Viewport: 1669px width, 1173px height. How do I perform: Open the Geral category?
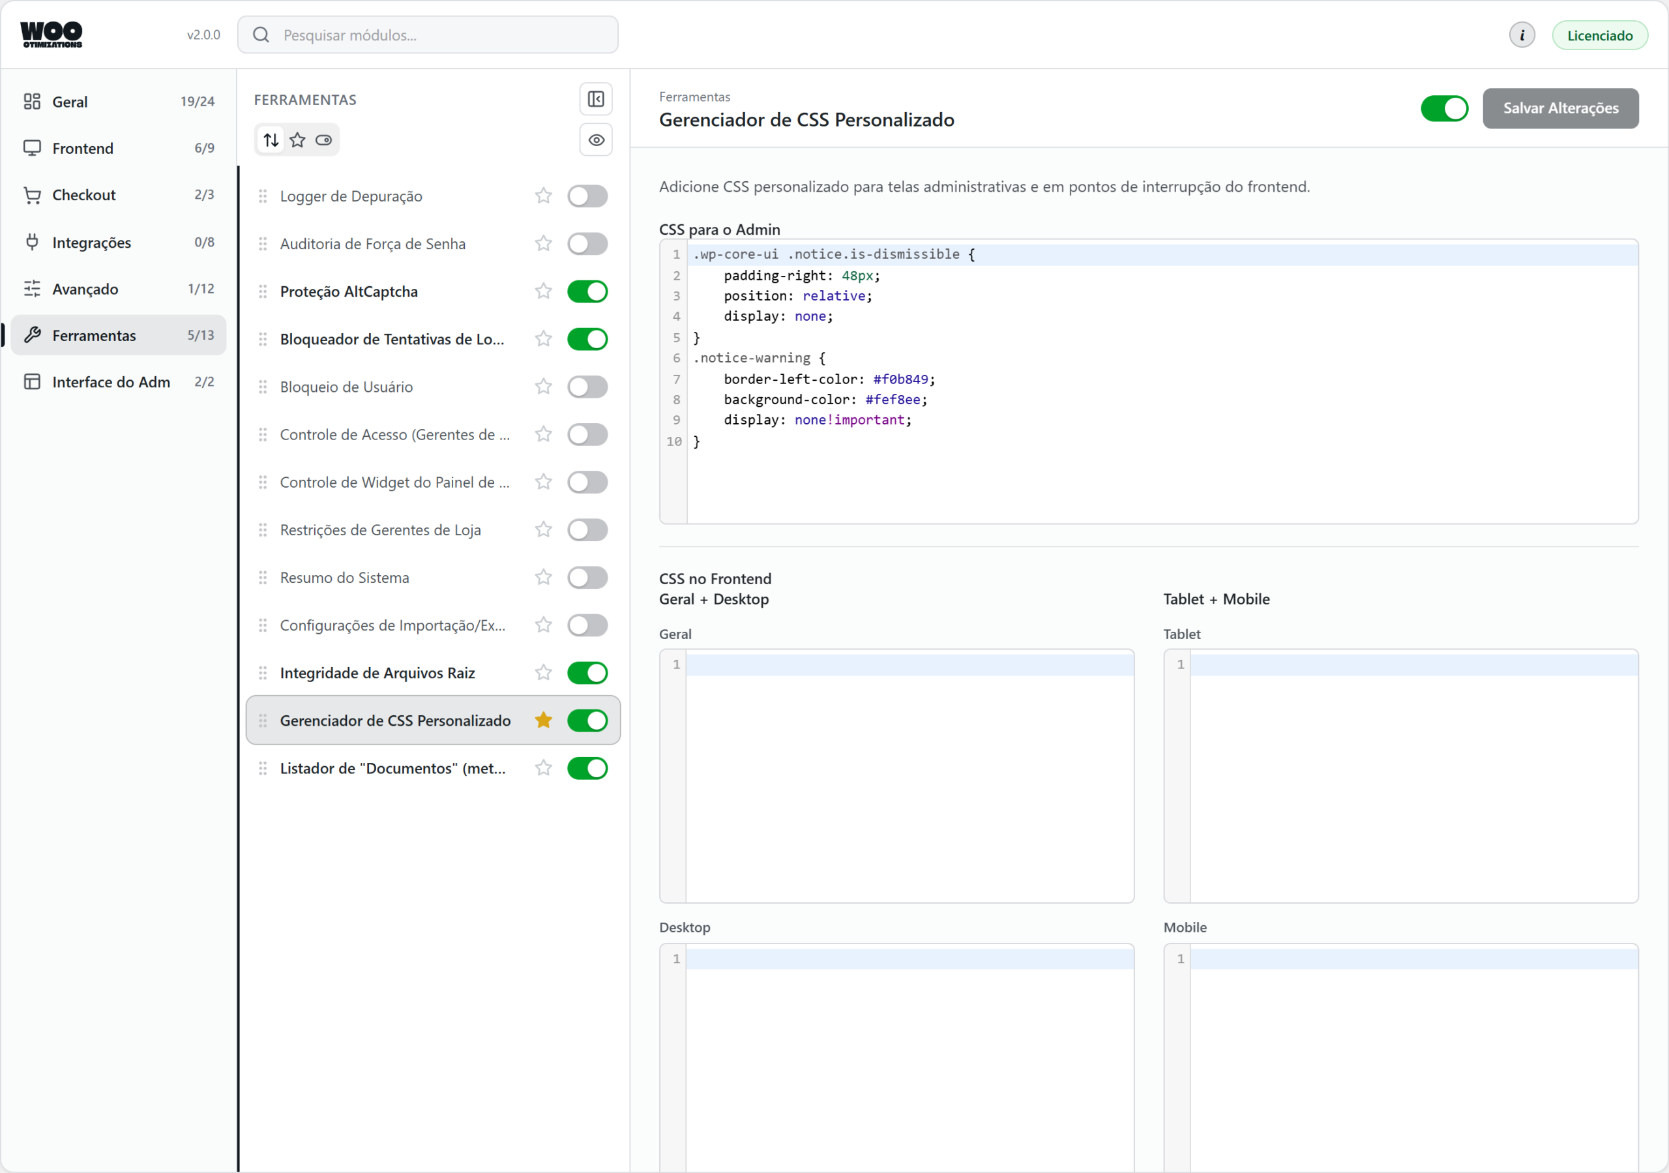[x=119, y=102]
